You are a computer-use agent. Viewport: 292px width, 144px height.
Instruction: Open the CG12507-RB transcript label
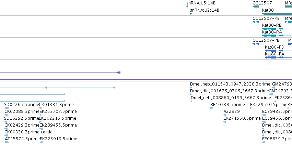266,18
